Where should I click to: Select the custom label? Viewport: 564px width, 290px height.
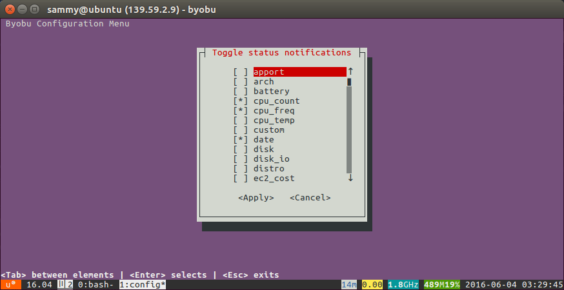tap(269, 130)
